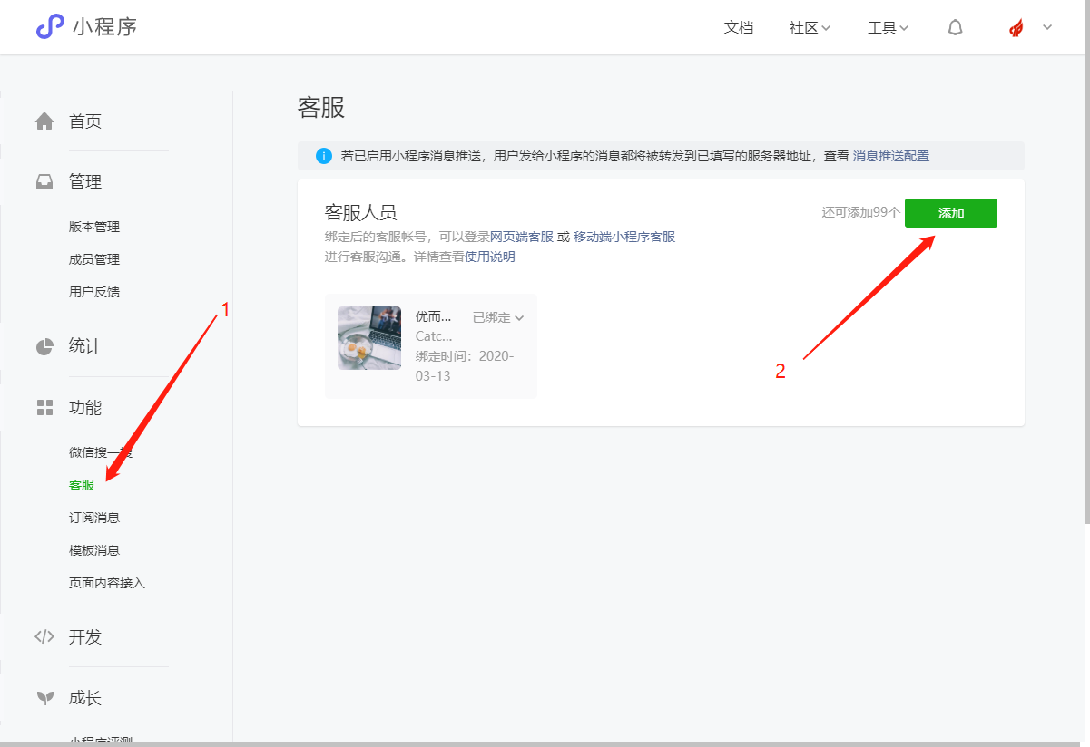This screenshot has width=1090, height=747.
Task: Expand the 社区 dropdown menu
Action: [810, 28]
